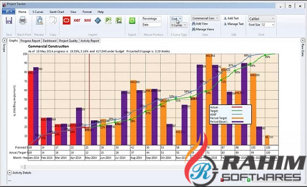Select the Dashboard tab

pos(50,41)
